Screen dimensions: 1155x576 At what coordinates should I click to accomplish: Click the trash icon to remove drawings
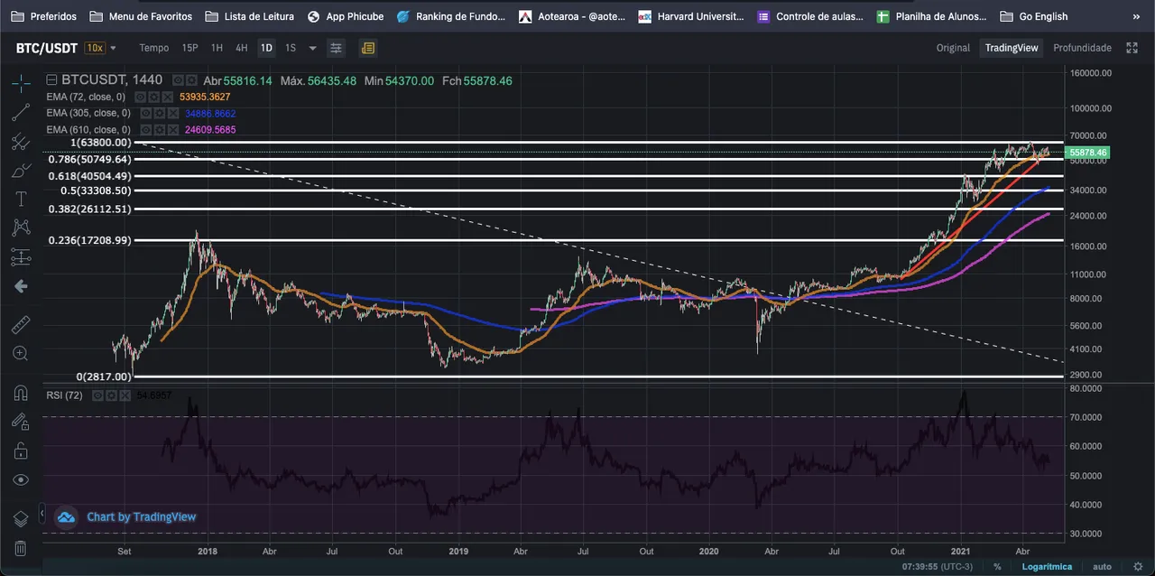21,548
